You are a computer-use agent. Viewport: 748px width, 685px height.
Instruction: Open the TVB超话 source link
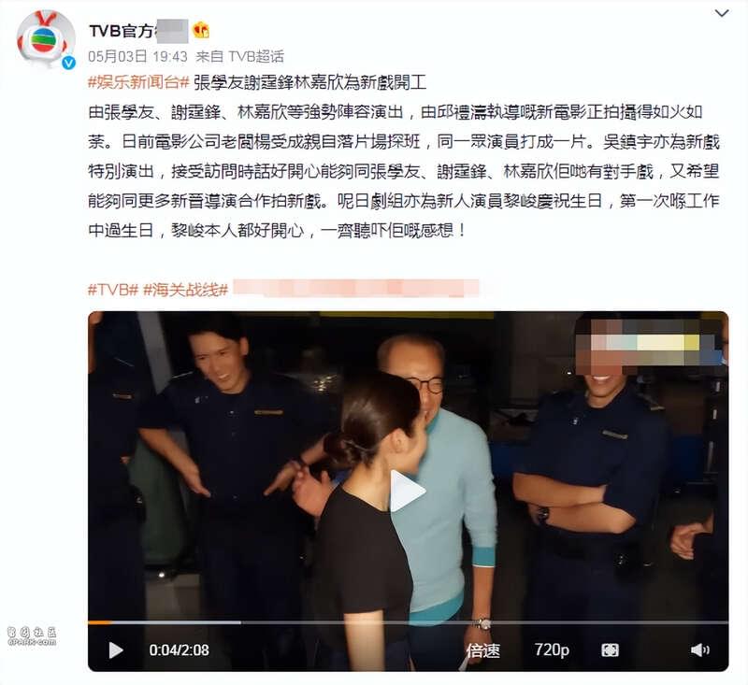255,57
